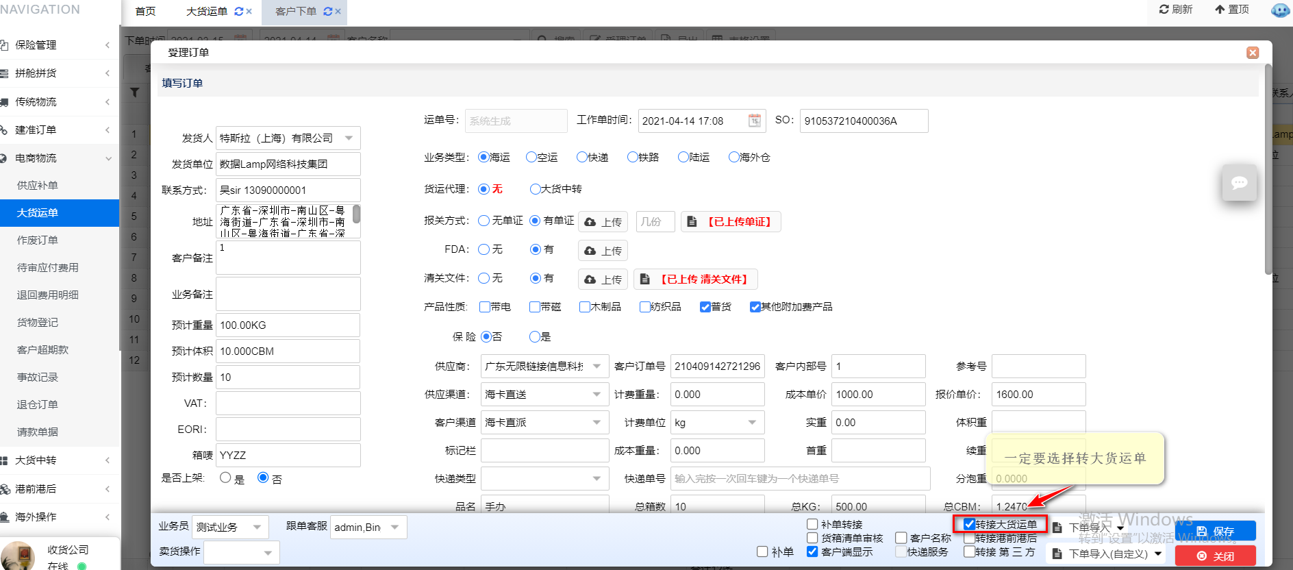Image resolution: width=1293 pixels, height=570 pixels.
Task: Click the calendar icon beside 工作单时间
Action: point(754,121)
